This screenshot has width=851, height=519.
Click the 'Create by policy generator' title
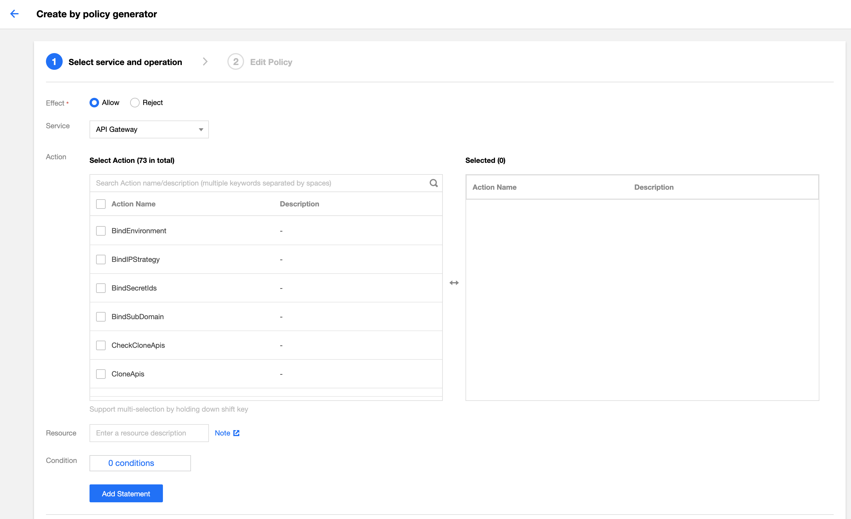[x=96, y=14]
